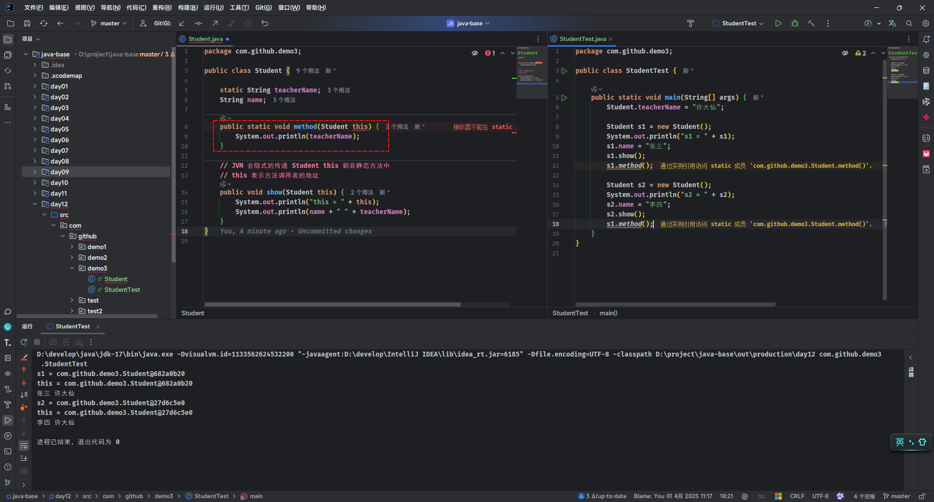This screenshot has height=502, width=934.
Task: Toggle soft-wrap in the run console
Action: click(x=24, y=446)
